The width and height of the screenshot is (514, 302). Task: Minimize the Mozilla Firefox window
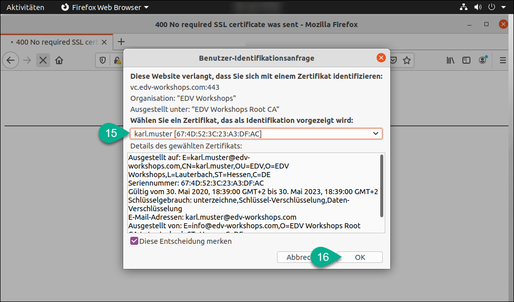point(470,24)
